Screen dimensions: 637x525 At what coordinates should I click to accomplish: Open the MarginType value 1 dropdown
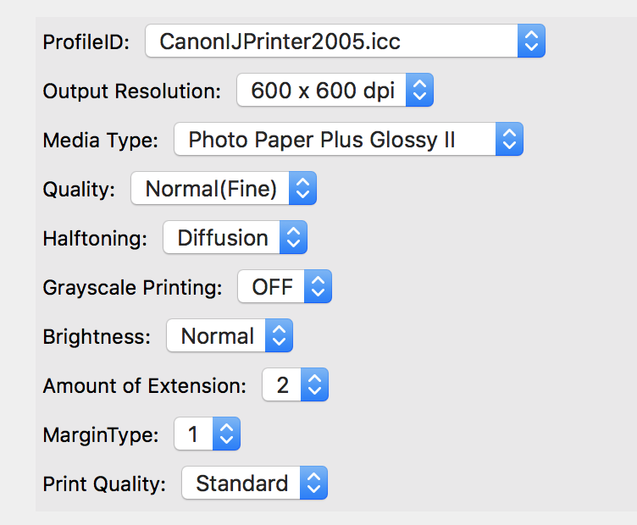click(193, 434)
